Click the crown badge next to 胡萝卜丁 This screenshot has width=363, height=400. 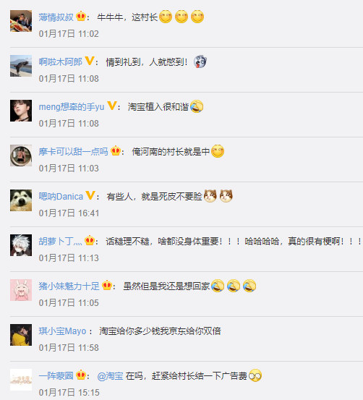click(90, 240)
